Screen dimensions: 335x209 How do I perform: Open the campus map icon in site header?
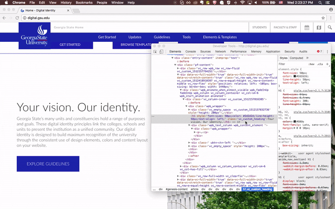pos(319,28)
